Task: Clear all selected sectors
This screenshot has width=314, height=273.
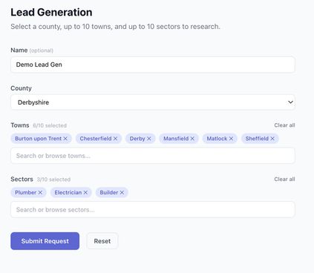Action: (284, 179)
